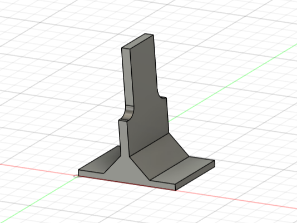The image size is (297, 223).
Task: Click the green axis line at lower left
Action: point(38,199)
